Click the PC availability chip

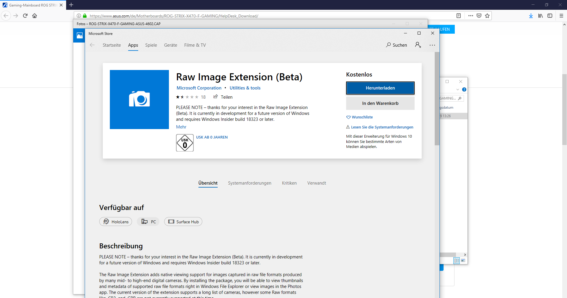pos(148,222)
